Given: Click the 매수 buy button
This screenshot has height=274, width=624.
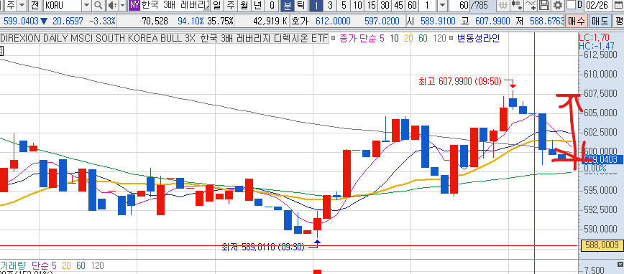Looking at the screenshot, I should tap(577, 21).
